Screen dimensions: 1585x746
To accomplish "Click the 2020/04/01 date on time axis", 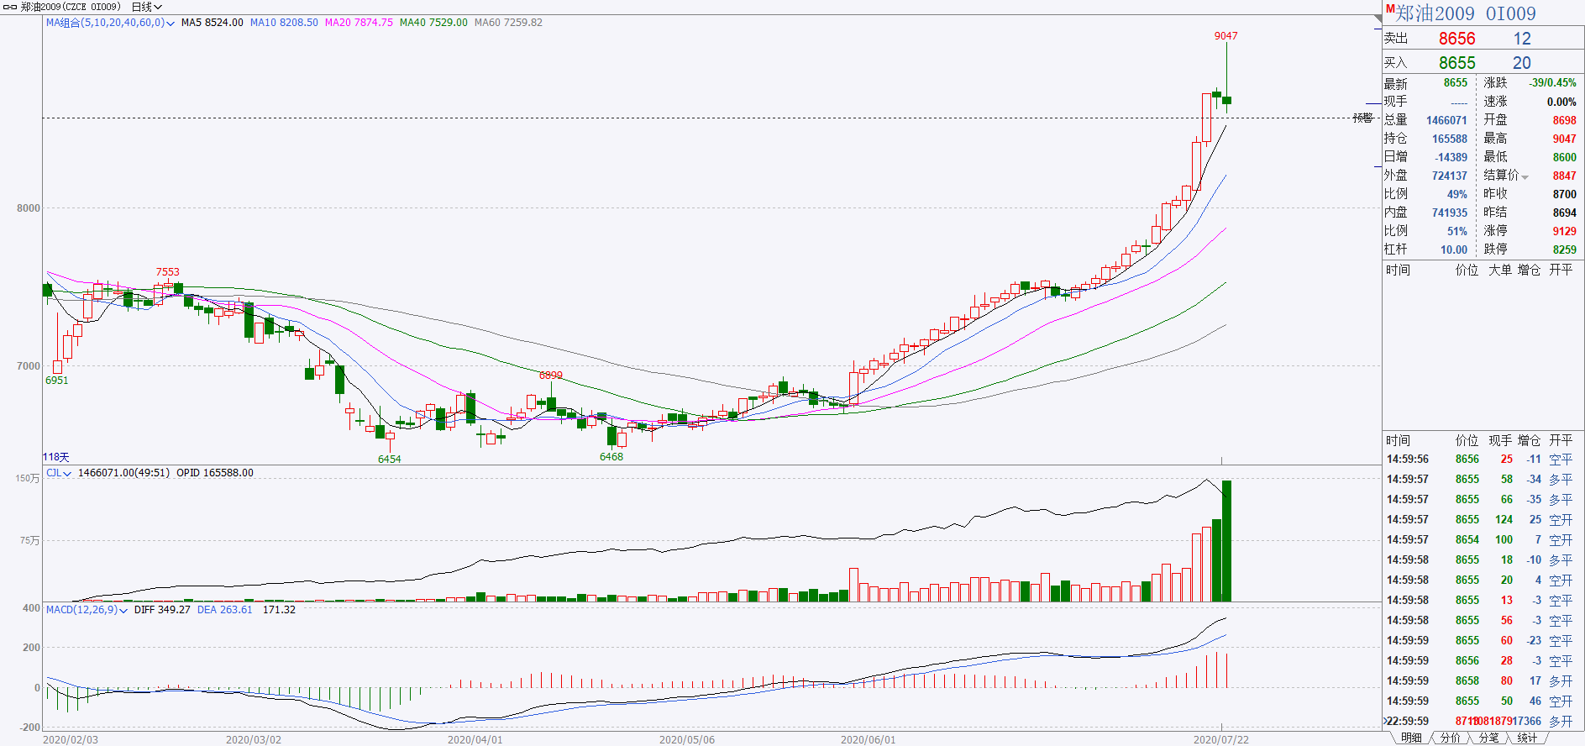I will tap(475, 740).
